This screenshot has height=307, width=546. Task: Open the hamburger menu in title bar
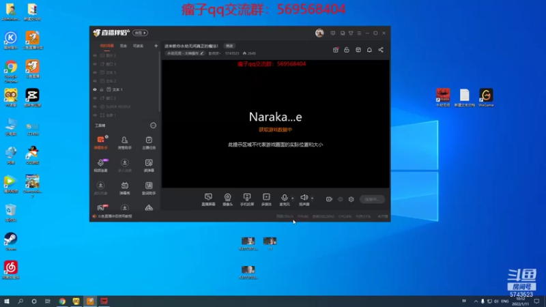click(359, 33)
